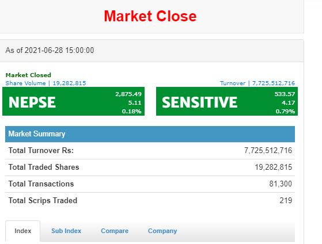Click the Market Summary header bar

click(150, 134)
